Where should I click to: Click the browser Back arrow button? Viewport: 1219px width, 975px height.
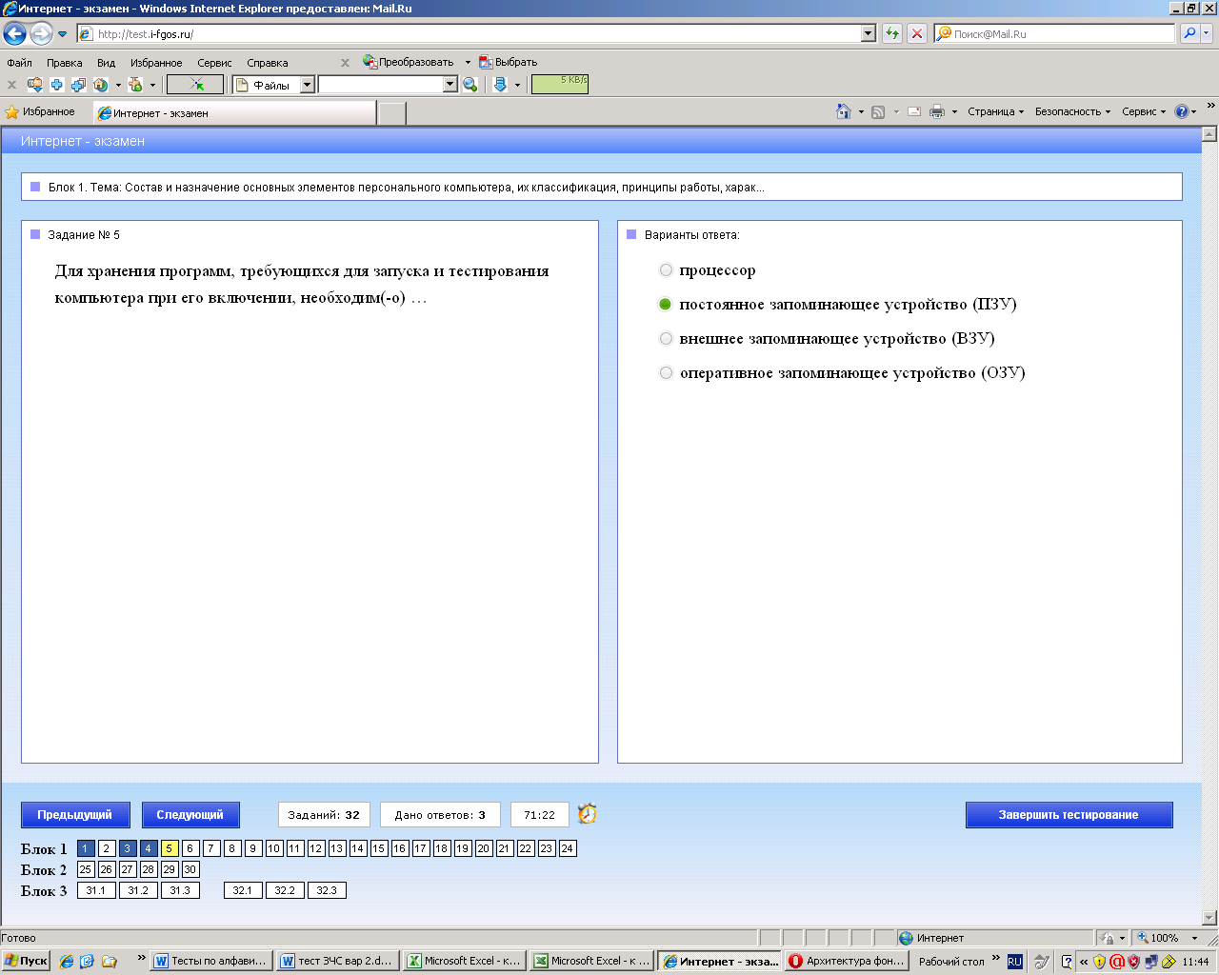click(x=14, y=34)
